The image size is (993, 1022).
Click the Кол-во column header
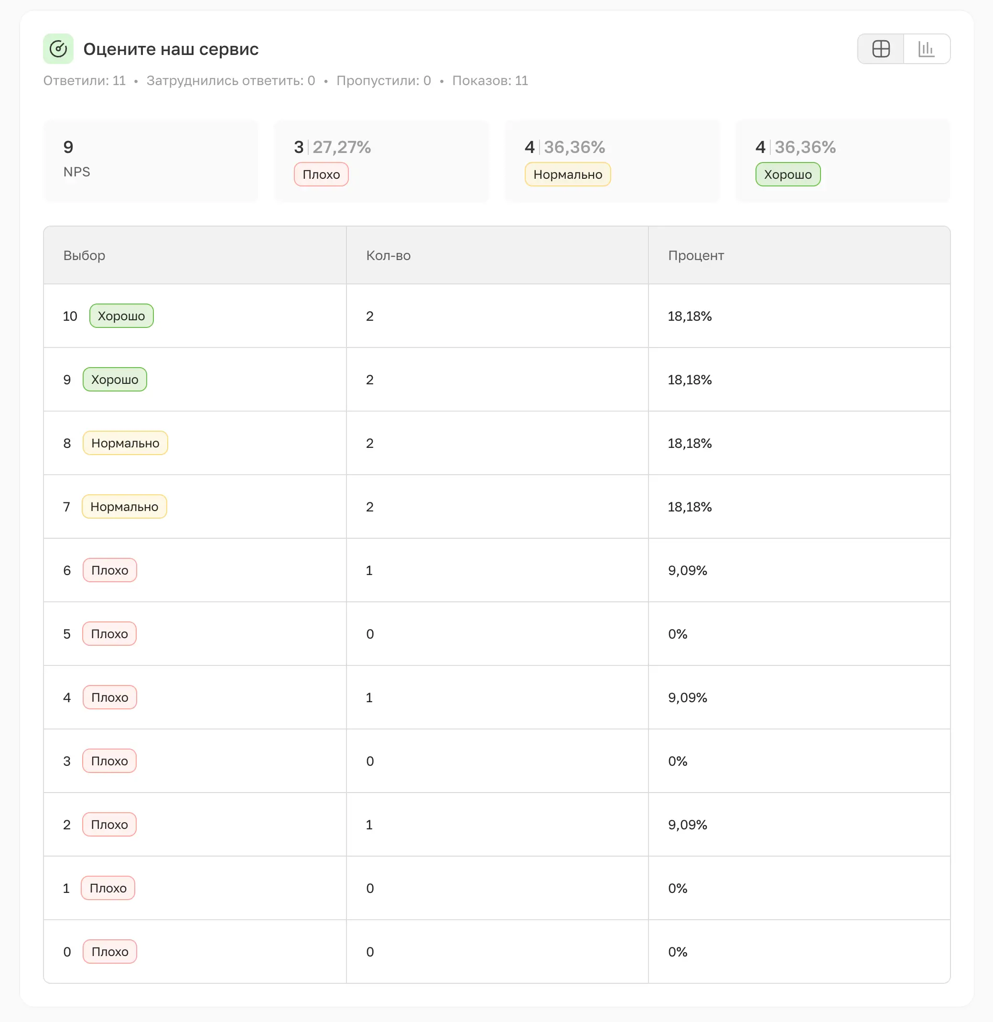coord(388,256)
